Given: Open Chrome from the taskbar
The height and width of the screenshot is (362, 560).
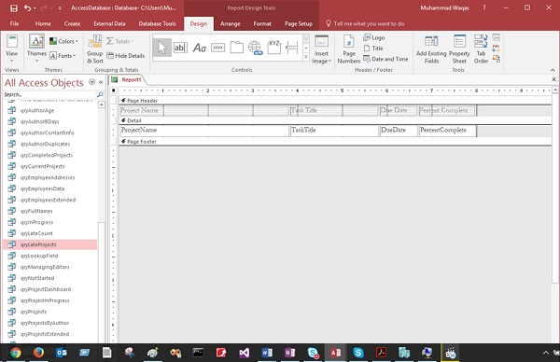Looking at the screenshot, I should coord(15,353).
